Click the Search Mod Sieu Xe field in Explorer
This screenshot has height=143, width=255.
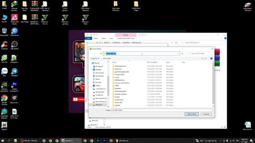click(202, 43)
